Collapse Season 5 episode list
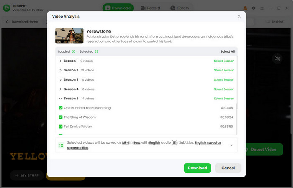 (60, 99)
